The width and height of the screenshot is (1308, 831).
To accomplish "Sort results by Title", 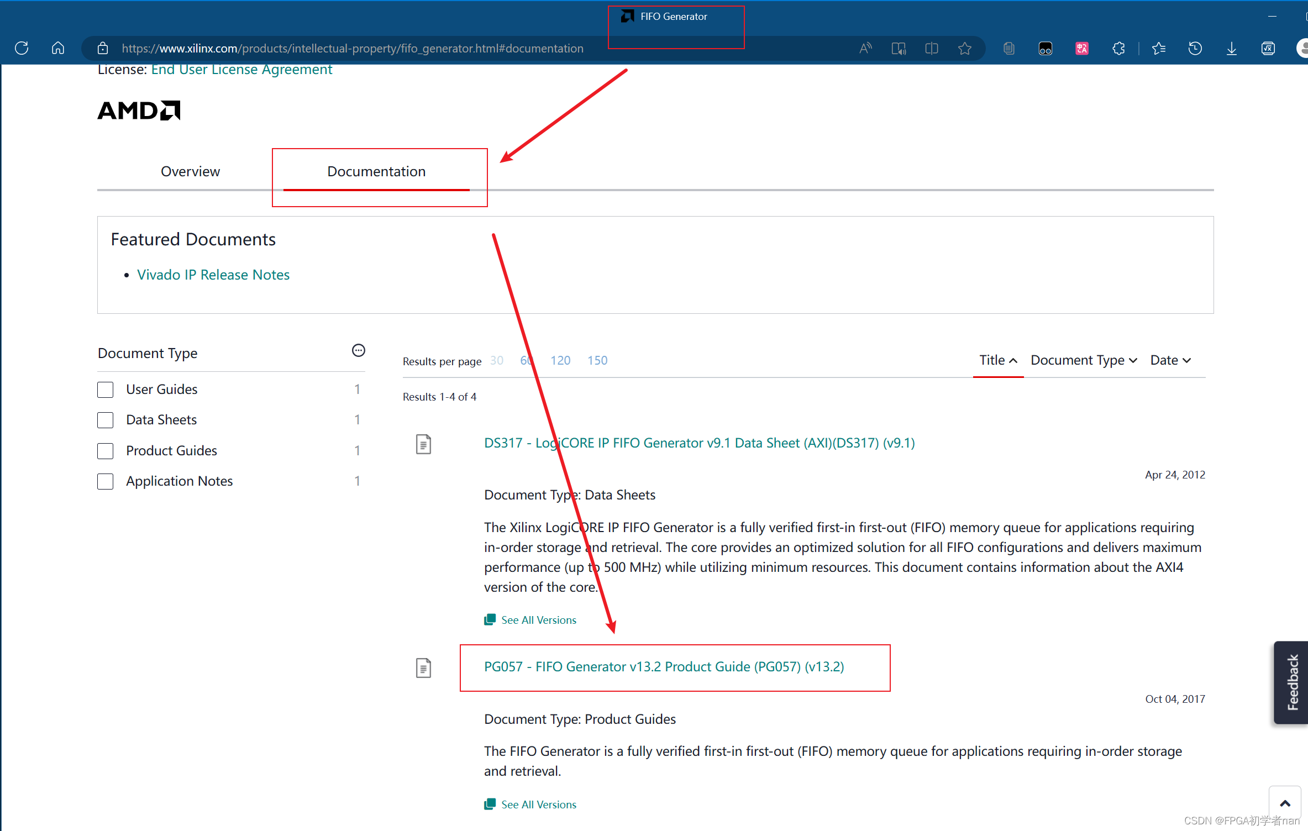I will coord(998,360).
